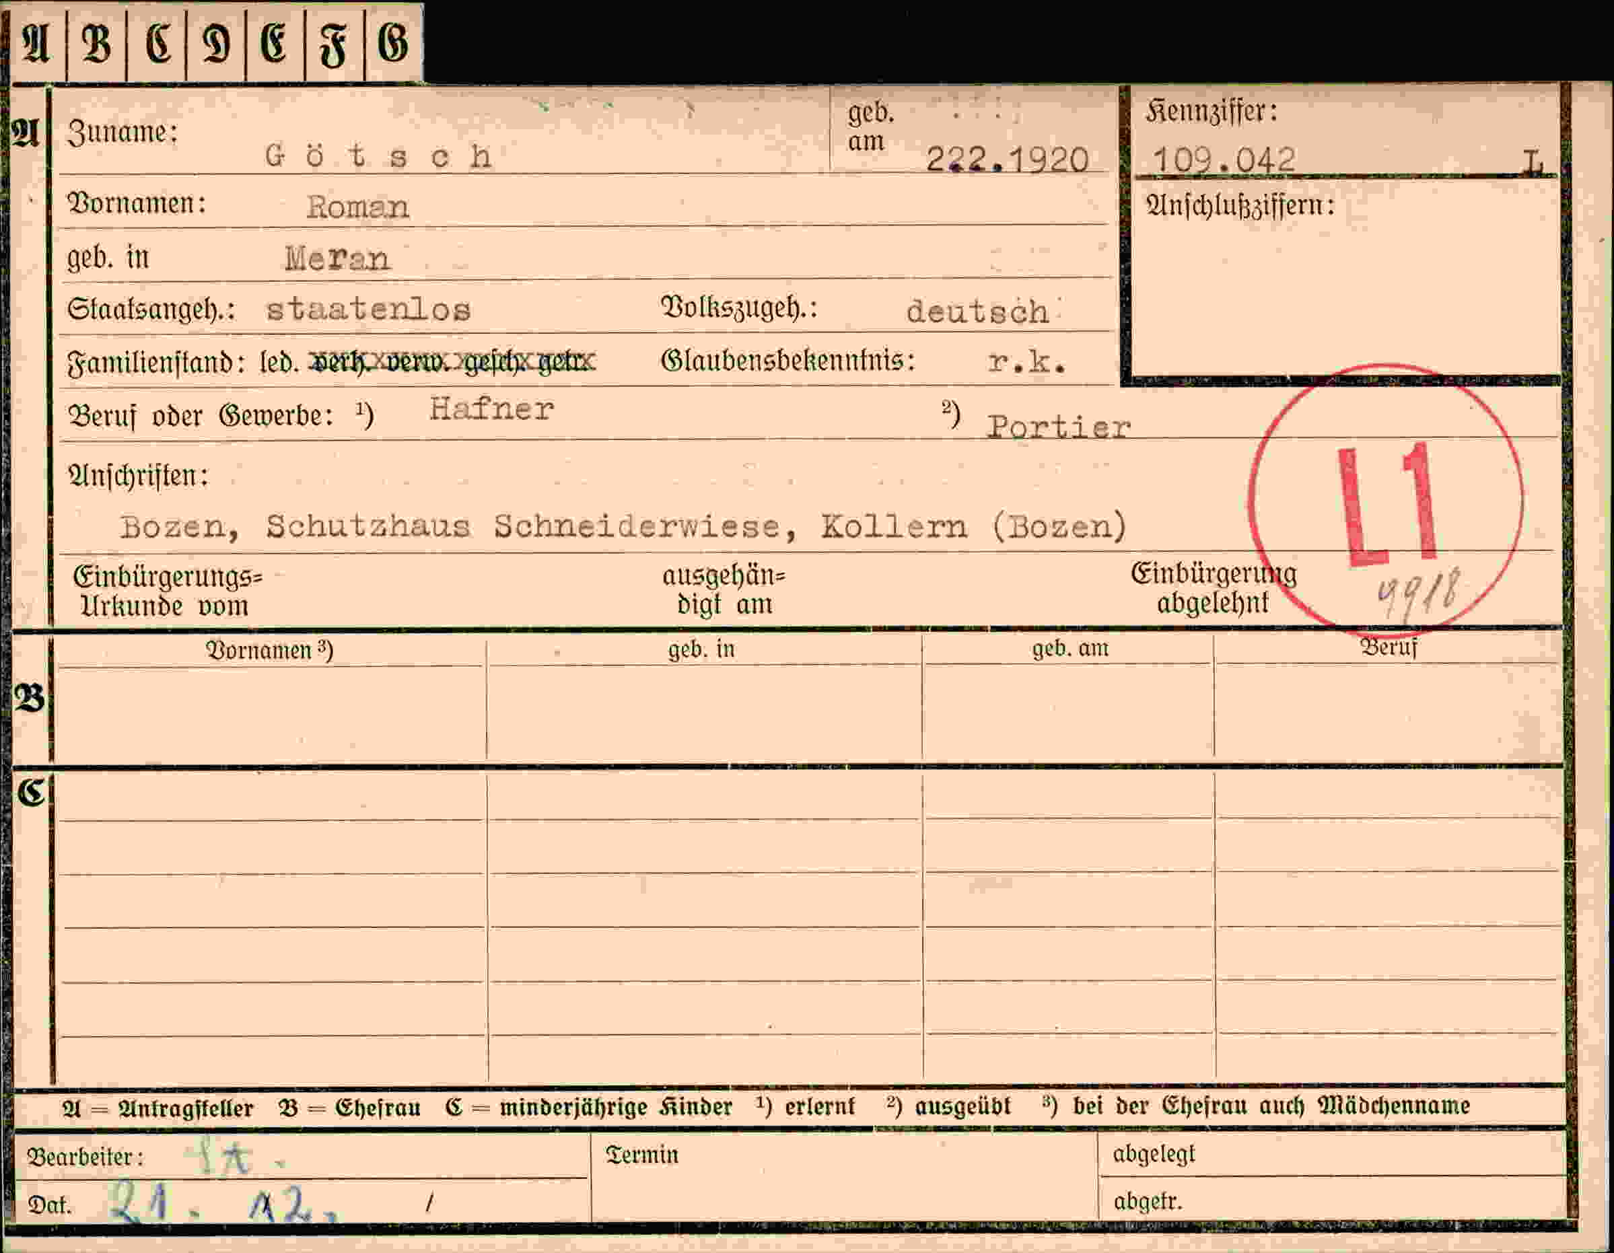Click the "Anschriften:" label
Viewport: 1614px width, 1253px height.
[x=138, y=476]
